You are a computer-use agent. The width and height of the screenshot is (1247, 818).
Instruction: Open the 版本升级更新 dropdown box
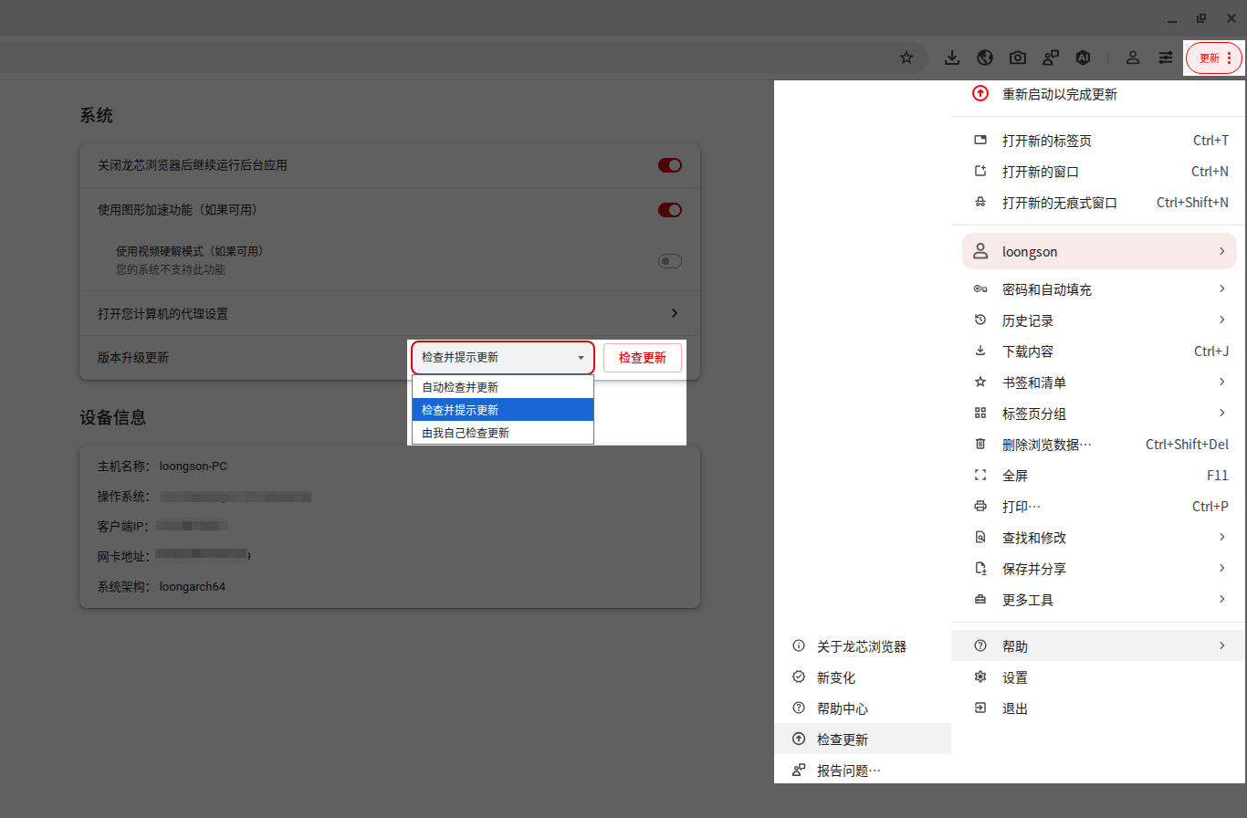502,358
